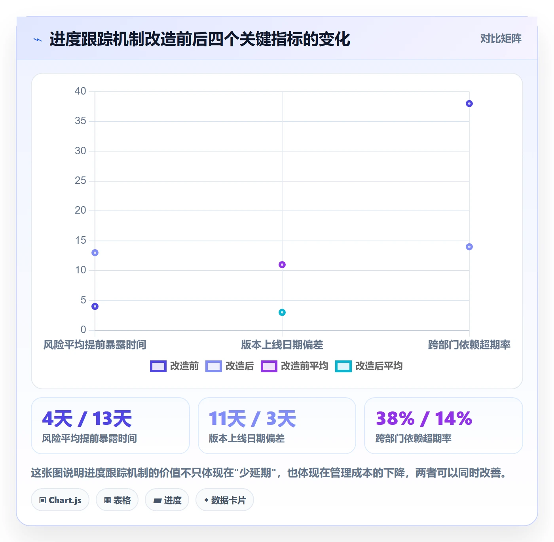Click the lightning icon beside the title
The height and width of the screenshot is (542, 554).
pyautogui.click(x=38, y=40)
